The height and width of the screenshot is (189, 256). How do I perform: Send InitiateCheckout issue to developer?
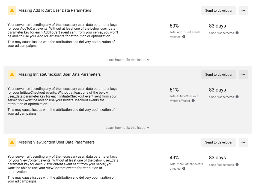[219, 74]
